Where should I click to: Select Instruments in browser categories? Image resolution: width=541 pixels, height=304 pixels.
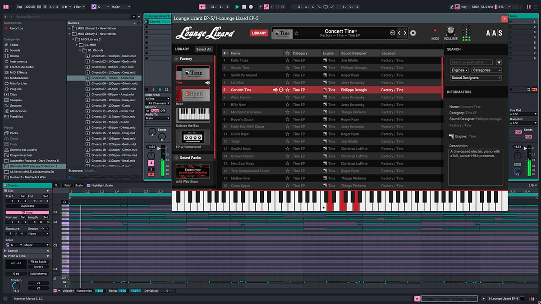pos(18,61)
